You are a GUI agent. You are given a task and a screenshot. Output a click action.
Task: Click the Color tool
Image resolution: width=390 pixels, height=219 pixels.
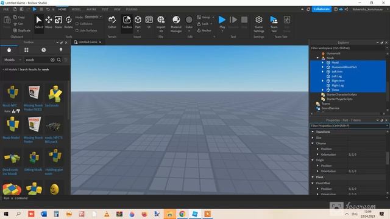(189, 23)
